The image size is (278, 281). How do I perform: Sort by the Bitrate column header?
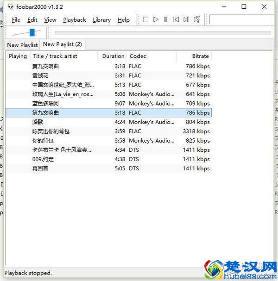194,56
